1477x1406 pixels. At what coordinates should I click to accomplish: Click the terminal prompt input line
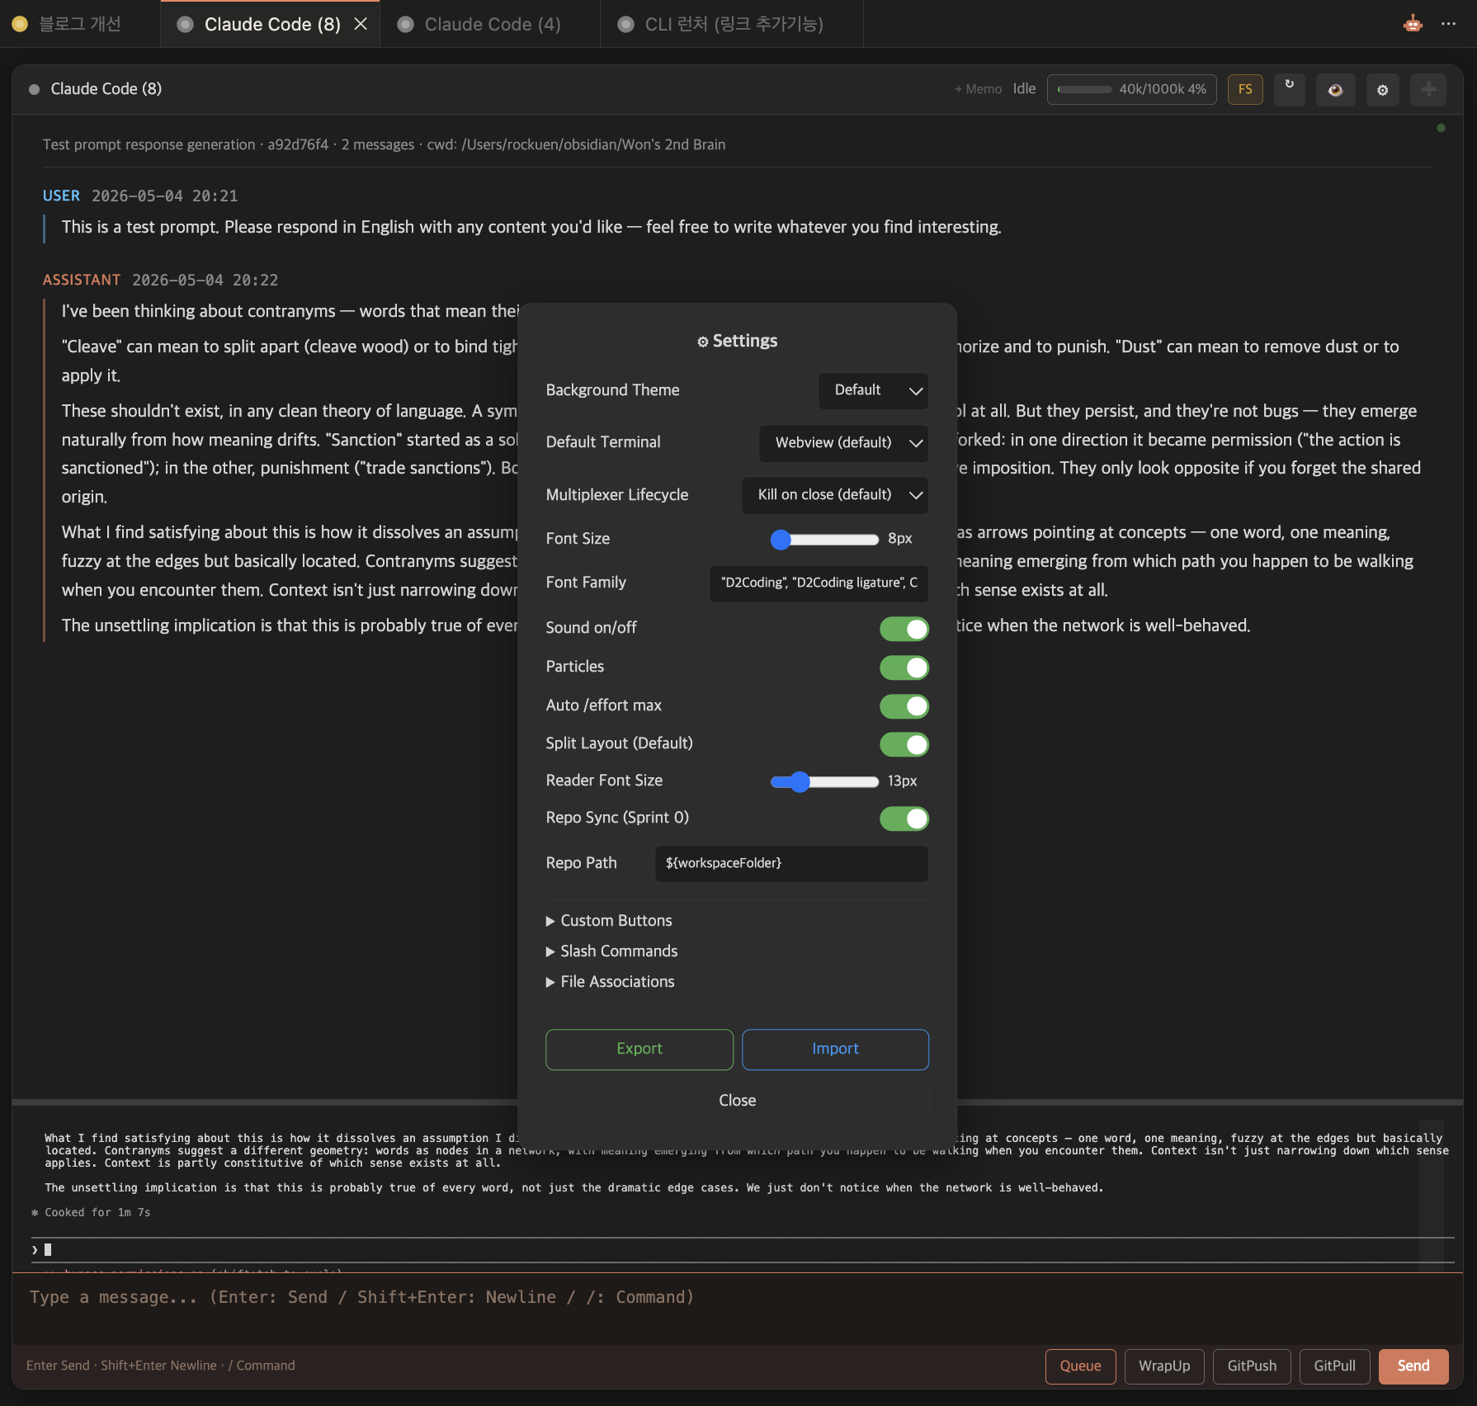(x=743, y=1250)
